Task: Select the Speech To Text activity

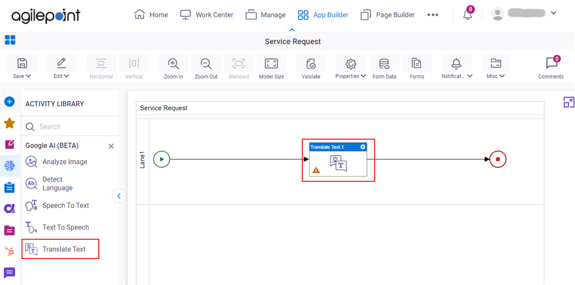Action: pos(57,206)
